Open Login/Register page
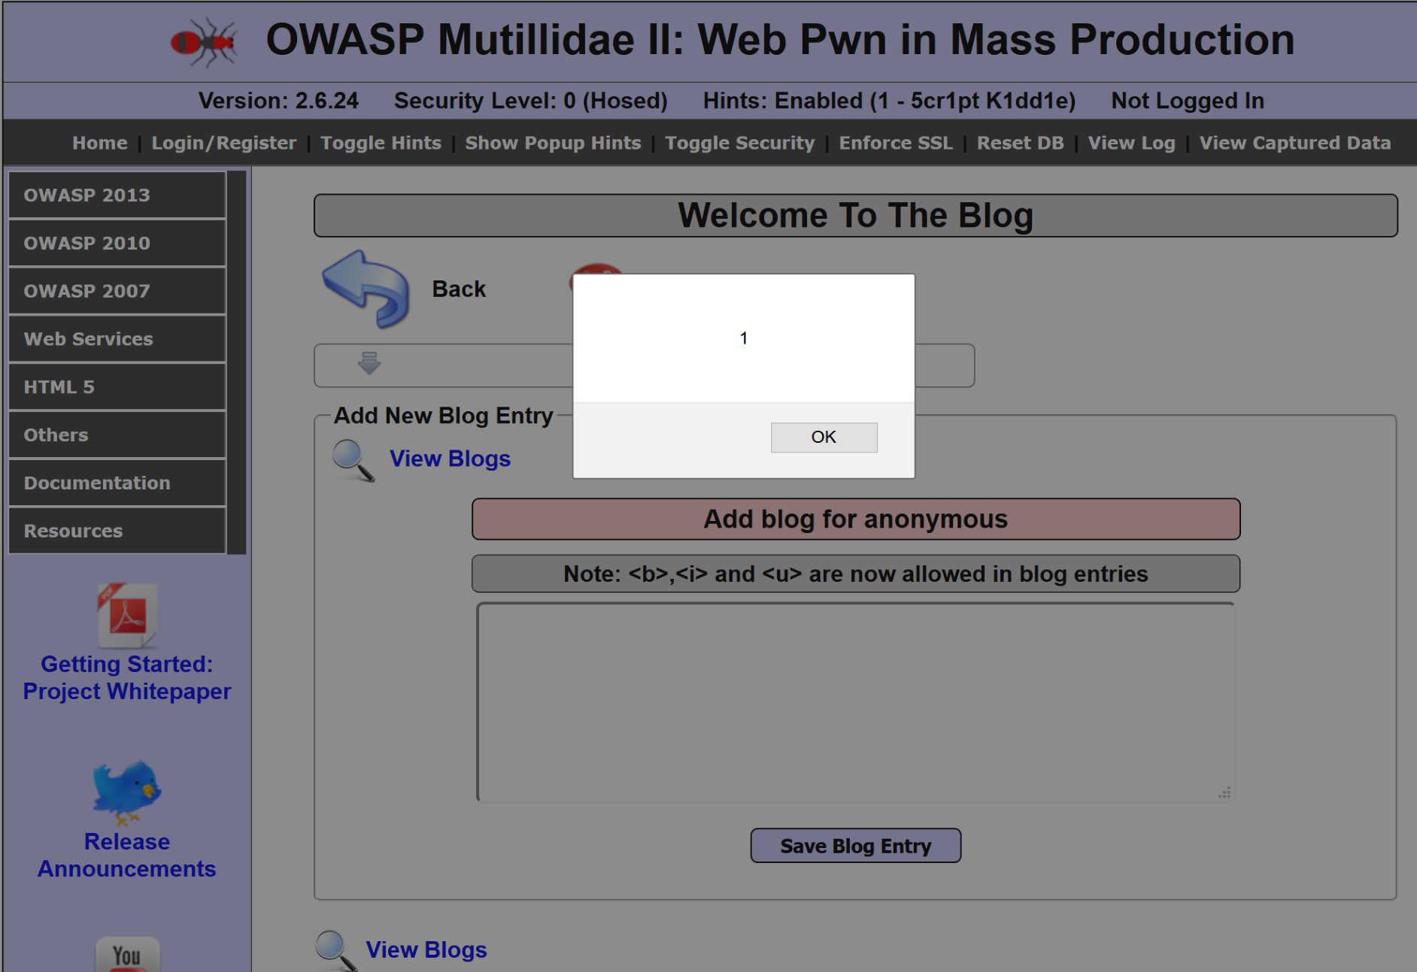 224,143
